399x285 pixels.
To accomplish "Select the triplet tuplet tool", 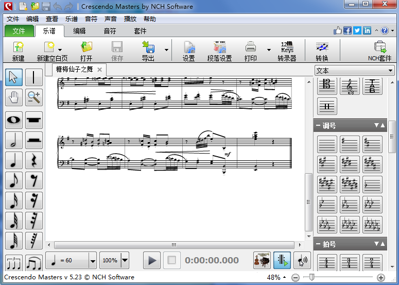I will click(14, 263).
